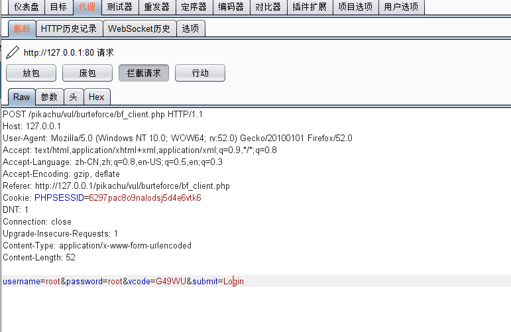The height and width of the screenshot is (332, 511).
Task: Switch to the 目标 tab
Action: [x=59, y=7]
